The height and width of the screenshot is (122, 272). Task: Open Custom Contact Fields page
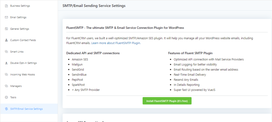(x=29, y=40)
